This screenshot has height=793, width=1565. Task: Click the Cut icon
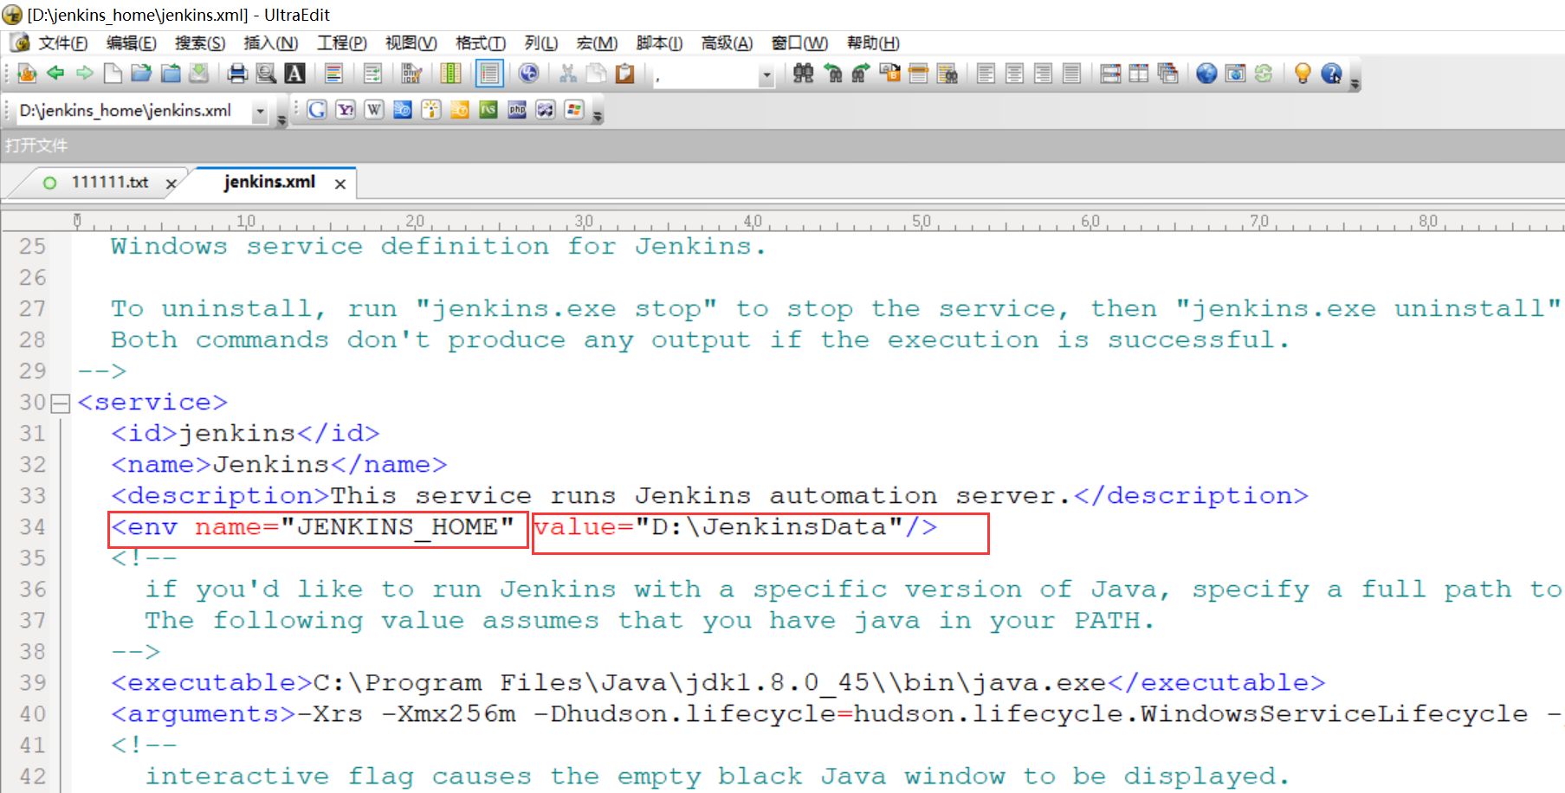pyautogui.click(x=568, y=74)
